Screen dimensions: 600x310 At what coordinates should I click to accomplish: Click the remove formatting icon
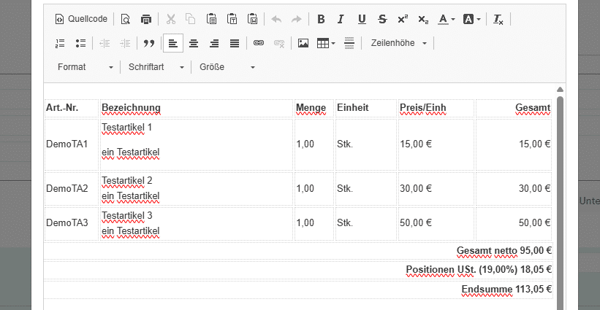(498, 19)
